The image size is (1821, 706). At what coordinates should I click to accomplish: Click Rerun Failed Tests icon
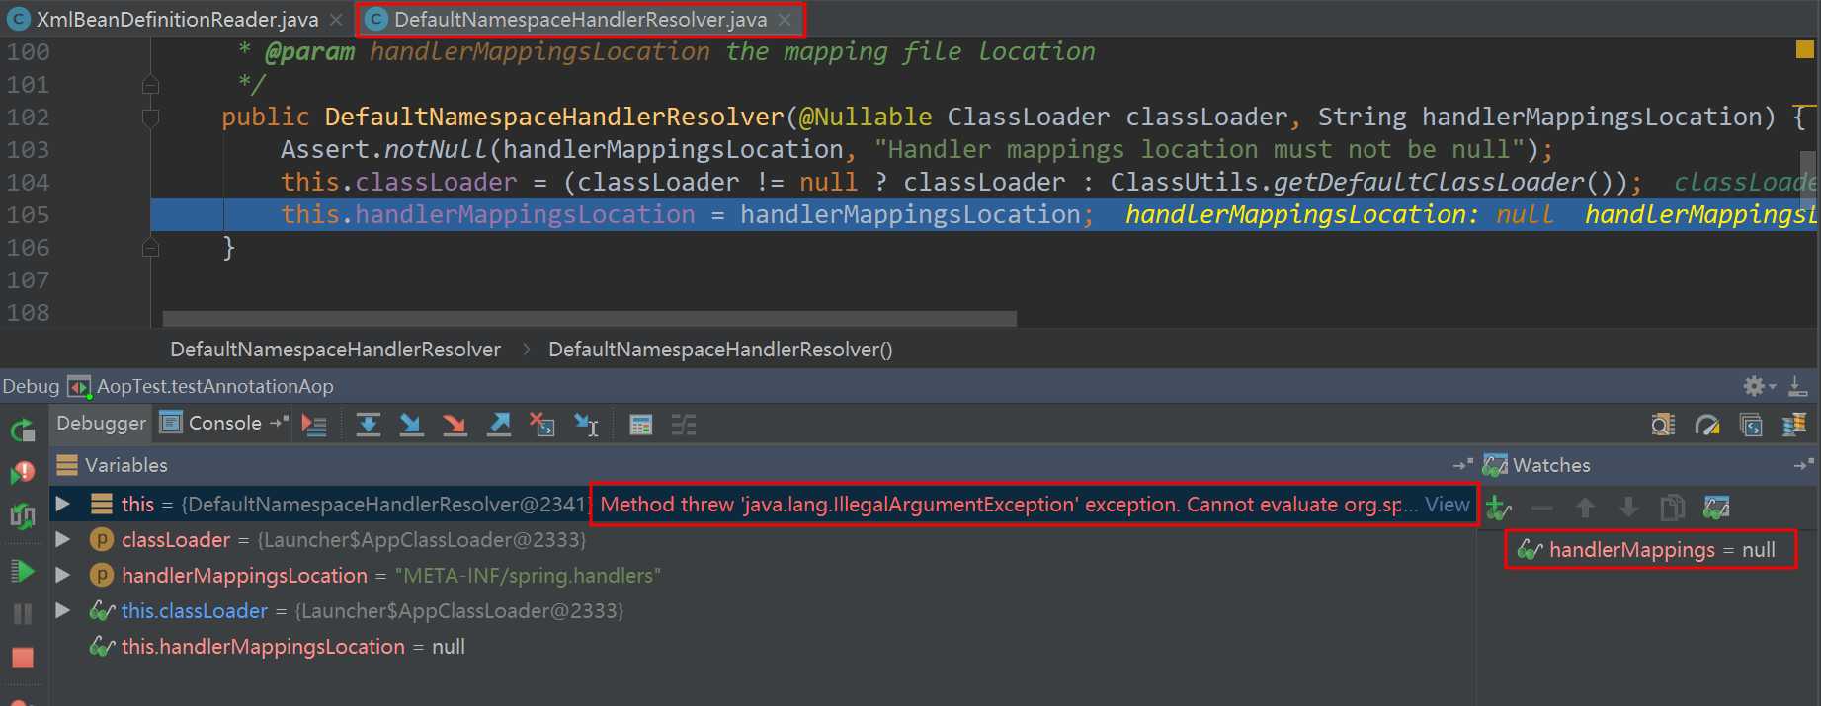coord(22,473)
